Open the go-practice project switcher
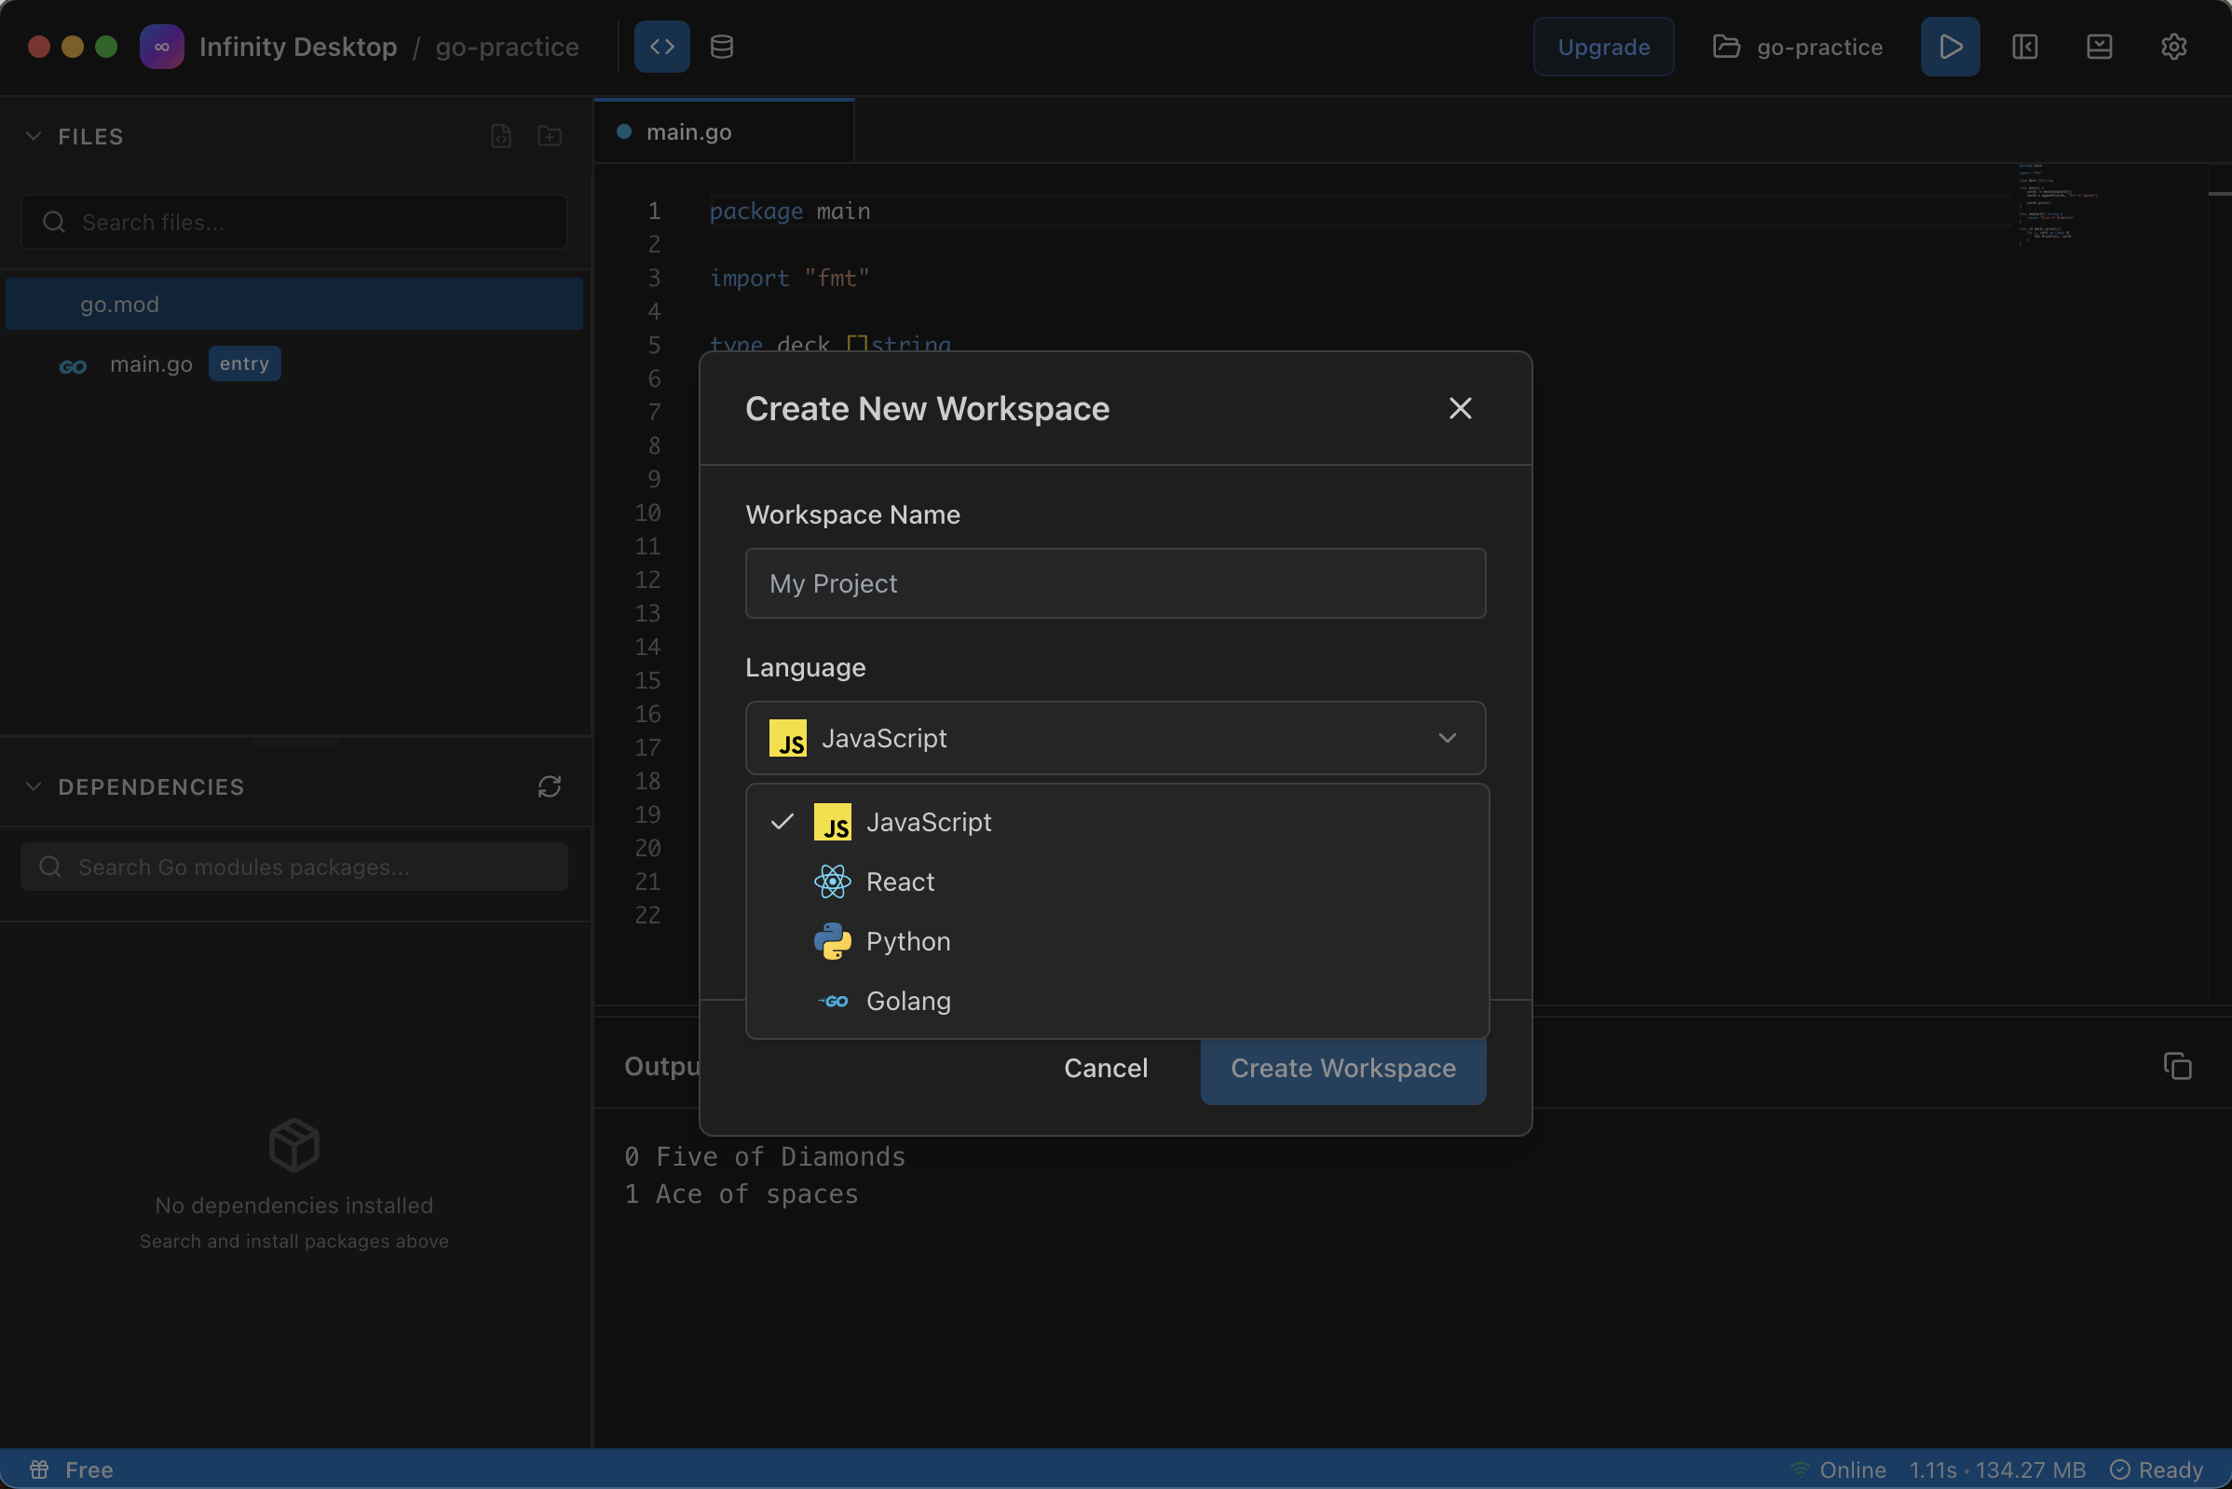Image resolution: width=2232 pixels, height=1489 pixels. pos(1797,46)
